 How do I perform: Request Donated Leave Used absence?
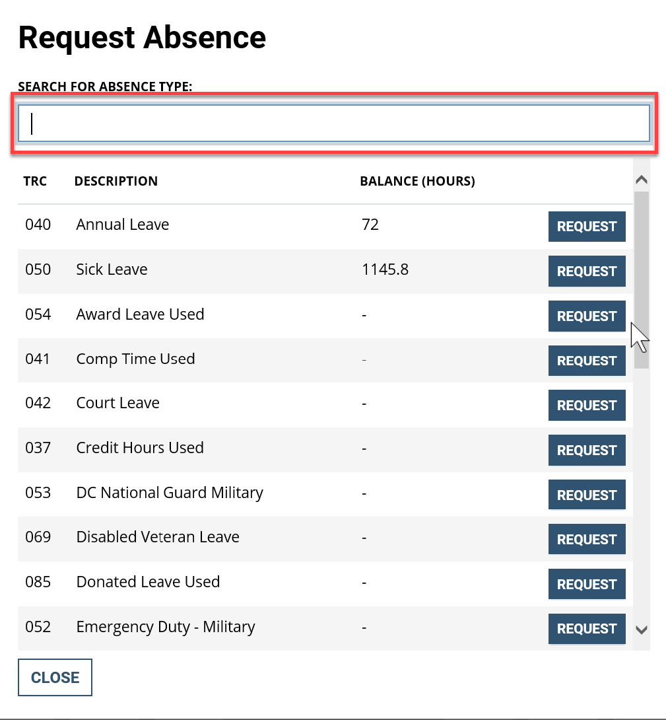(586, 584)
